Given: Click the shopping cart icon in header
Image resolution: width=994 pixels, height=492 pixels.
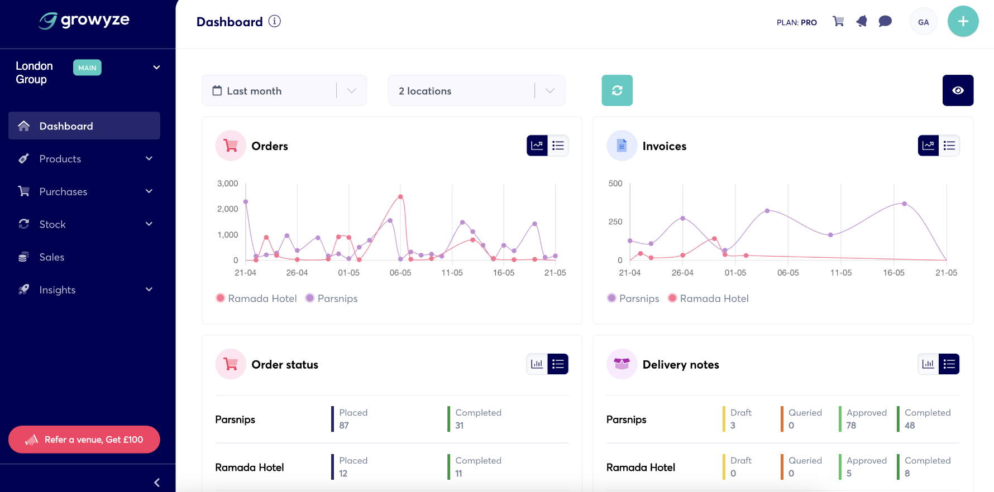Looking at the screenshot, I should pos(838,22).
